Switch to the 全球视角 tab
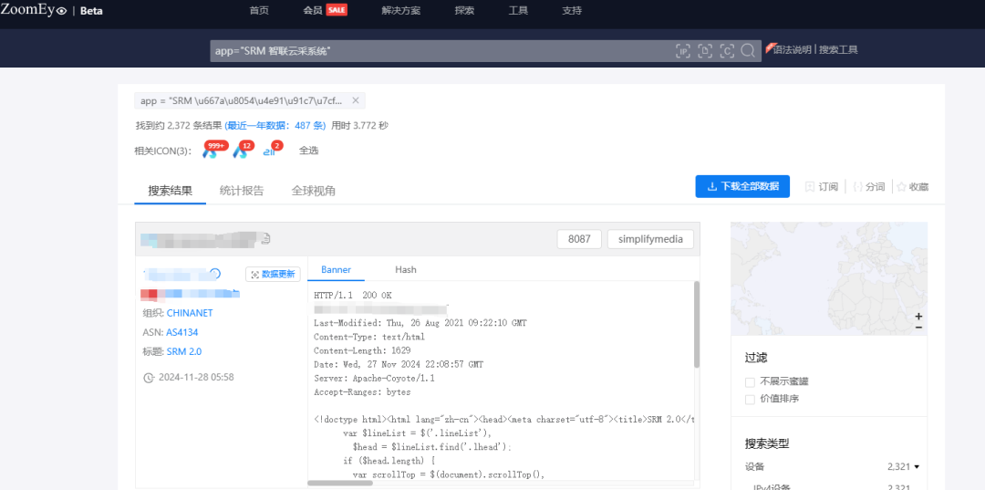 point(313,191)
